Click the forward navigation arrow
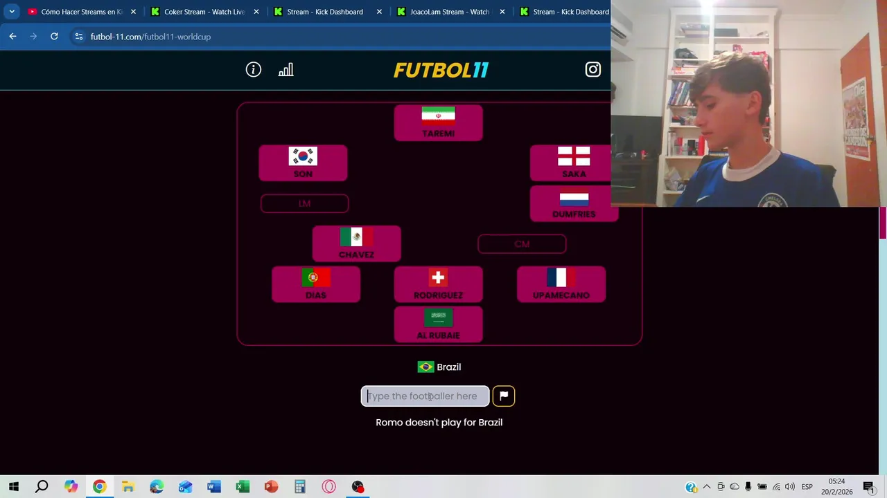This screenshot has height=498, width=887. 33,37
